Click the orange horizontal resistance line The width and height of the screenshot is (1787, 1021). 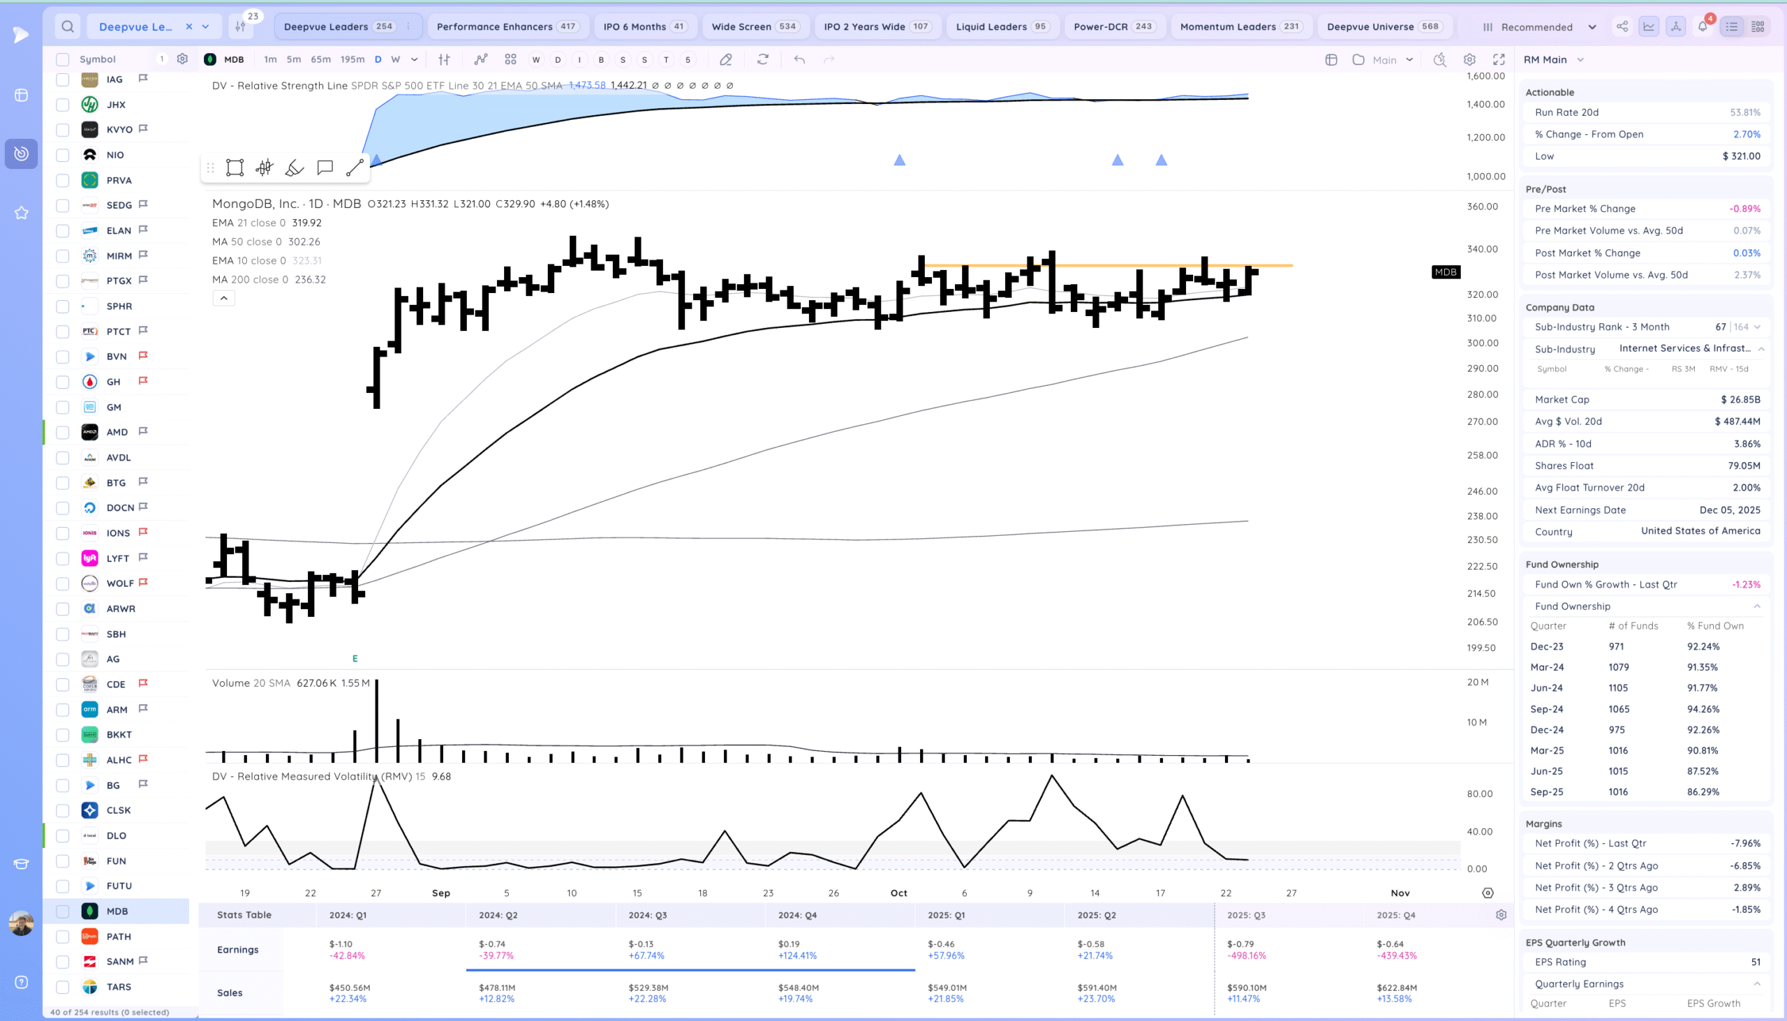tap(1122, 266)
